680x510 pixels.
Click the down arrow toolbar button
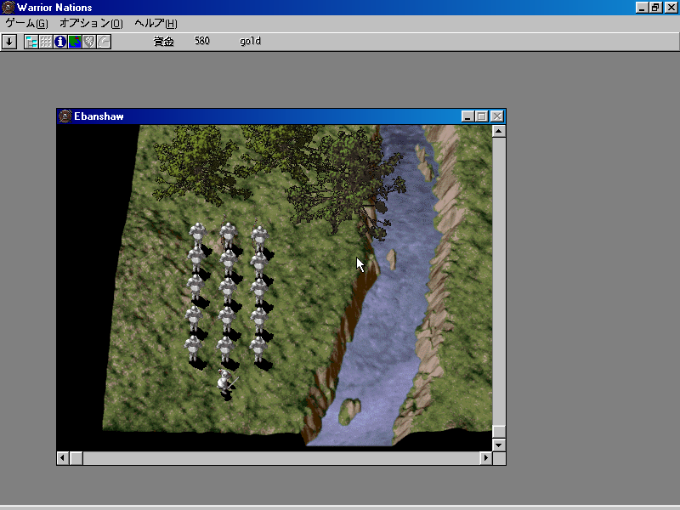[9, 42]
